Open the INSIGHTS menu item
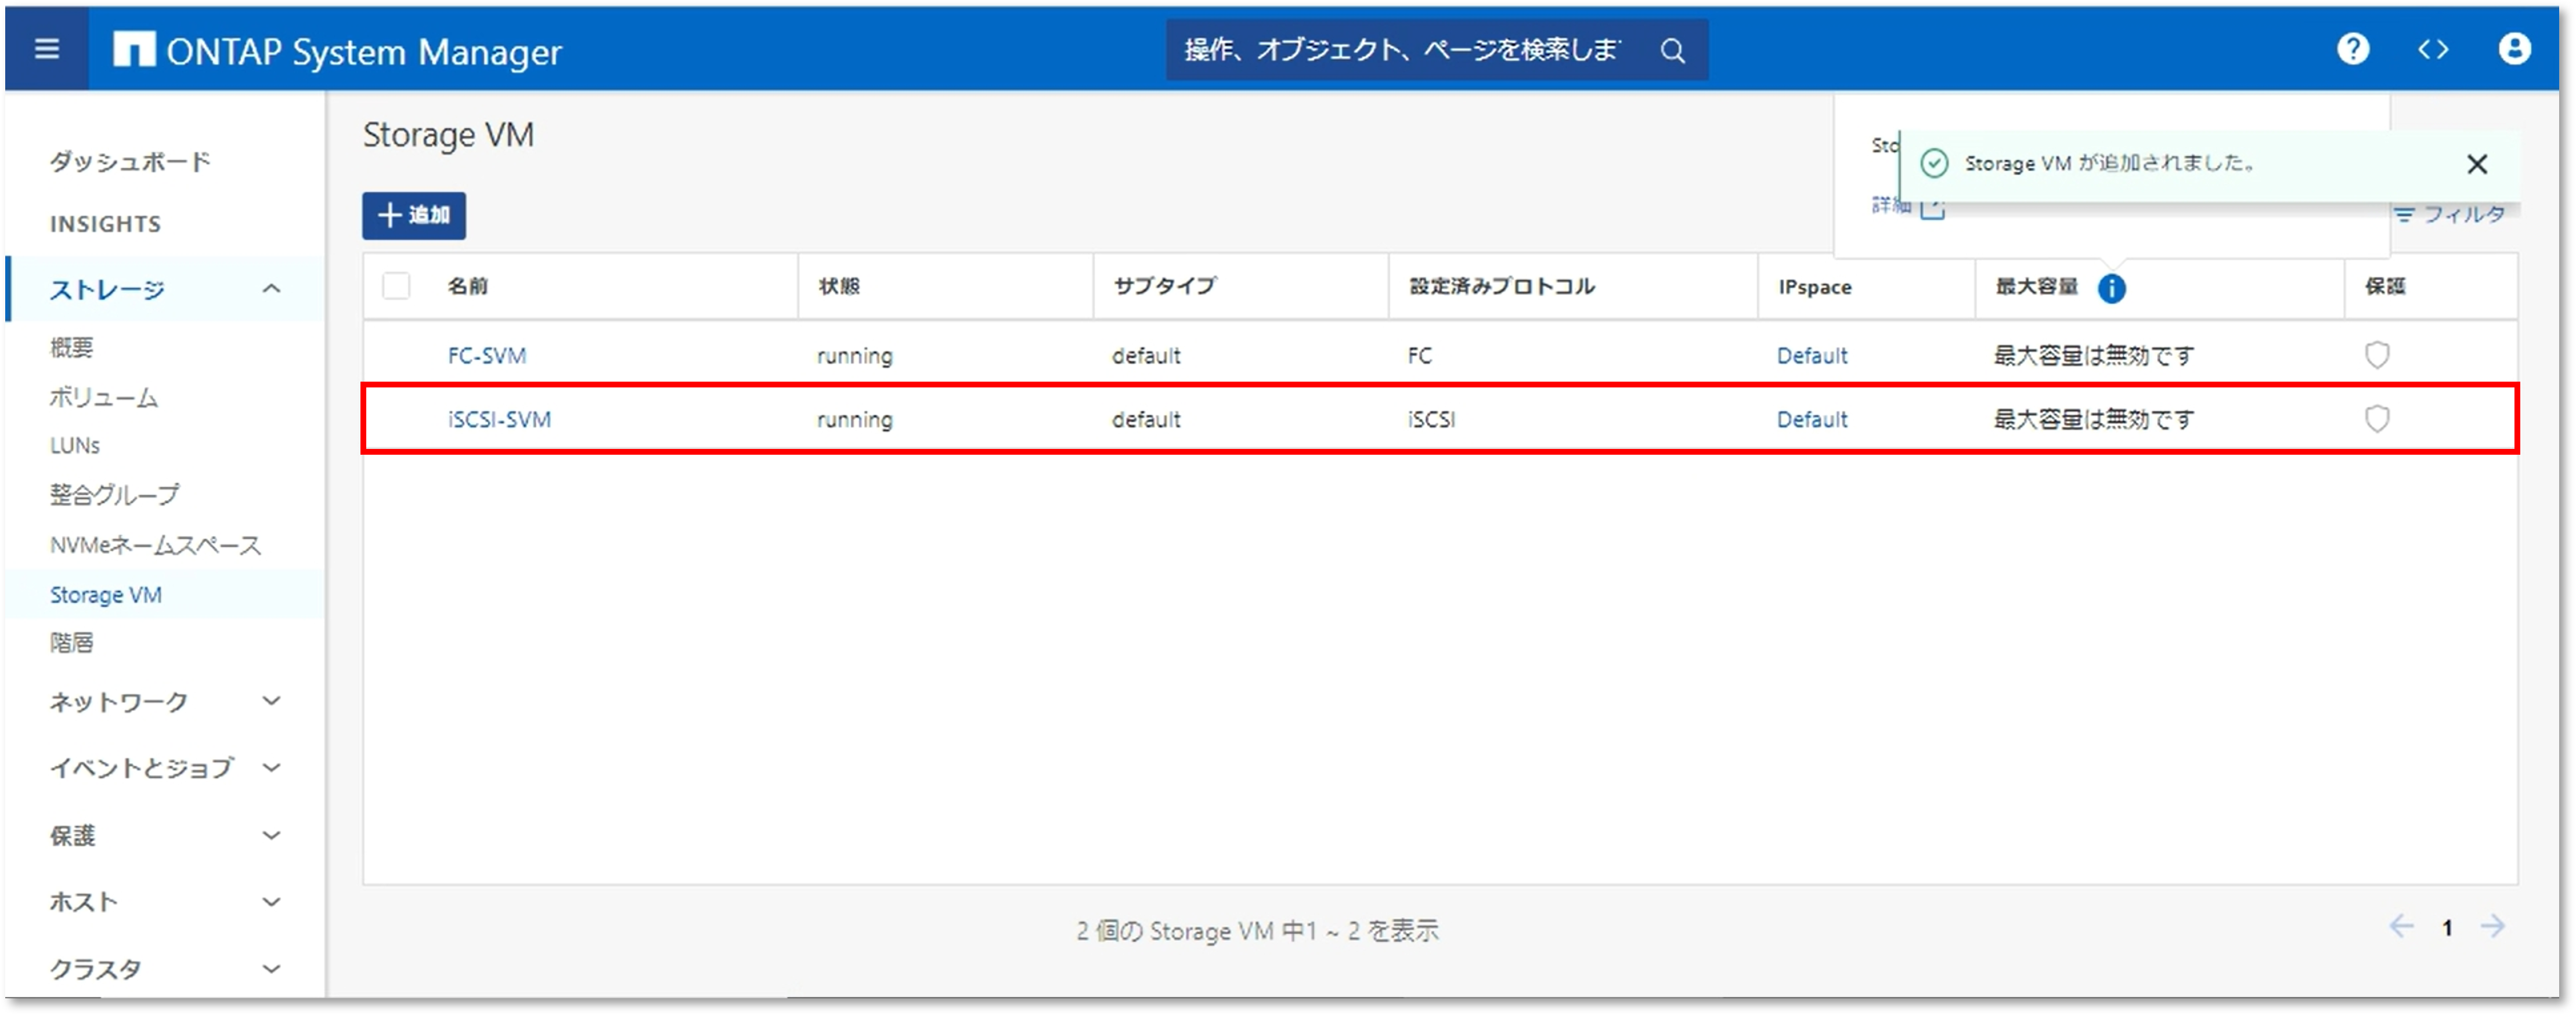The width and height of the screenshot is (2576, 1015). point(105,224)
